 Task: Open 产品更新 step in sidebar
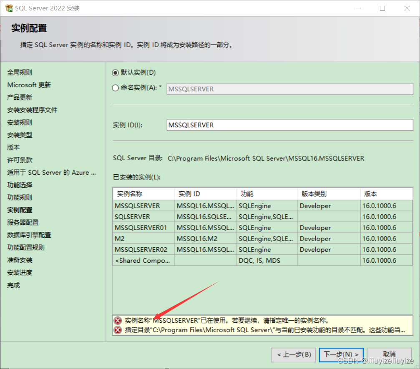[20, 98]
